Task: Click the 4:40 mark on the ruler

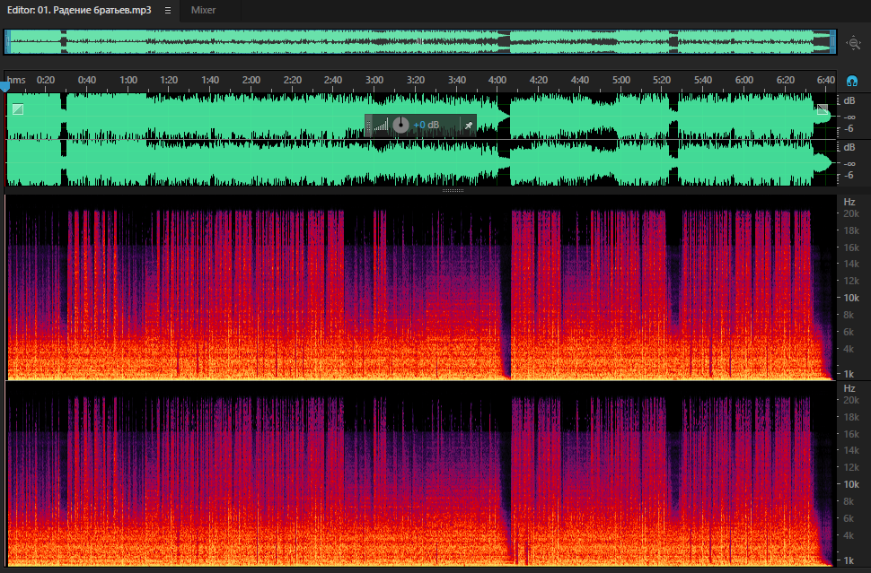Action: click(579, 80)
